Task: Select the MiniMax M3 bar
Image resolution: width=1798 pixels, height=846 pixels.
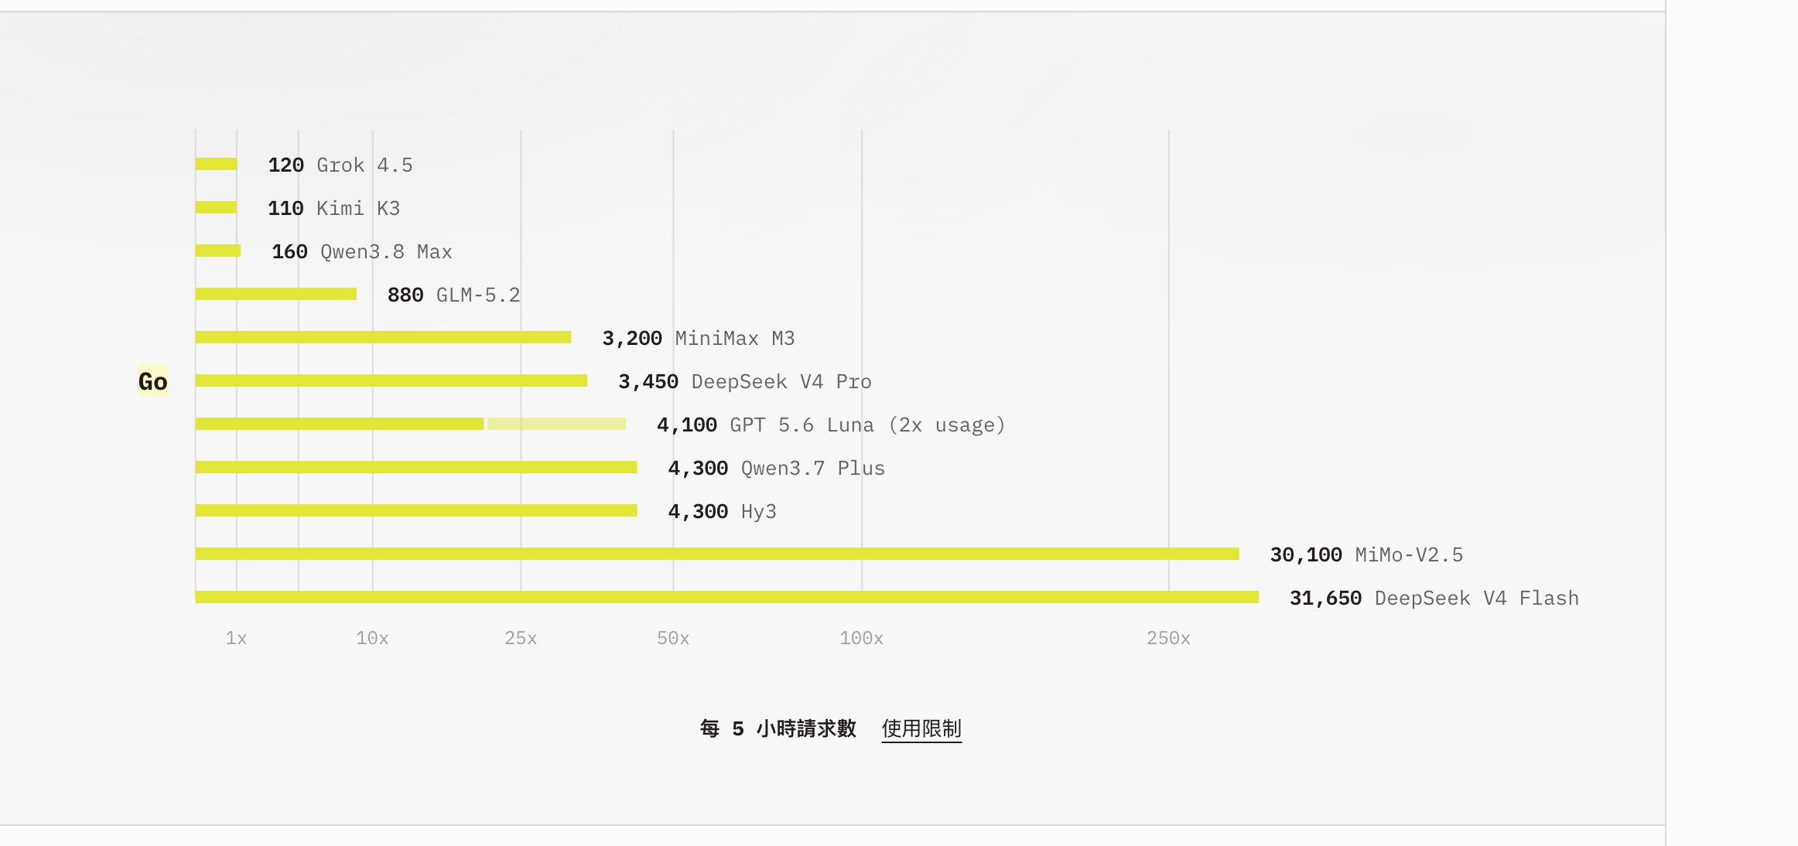Action: click(384, 337)
